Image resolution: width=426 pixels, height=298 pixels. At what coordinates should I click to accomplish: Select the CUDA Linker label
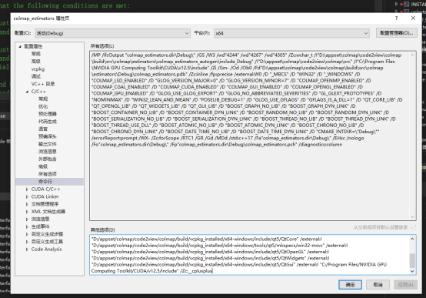[x=45, y=196]
